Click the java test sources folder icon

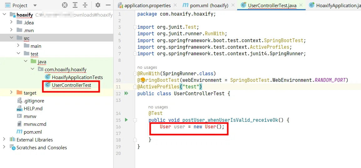click(33, 62)
